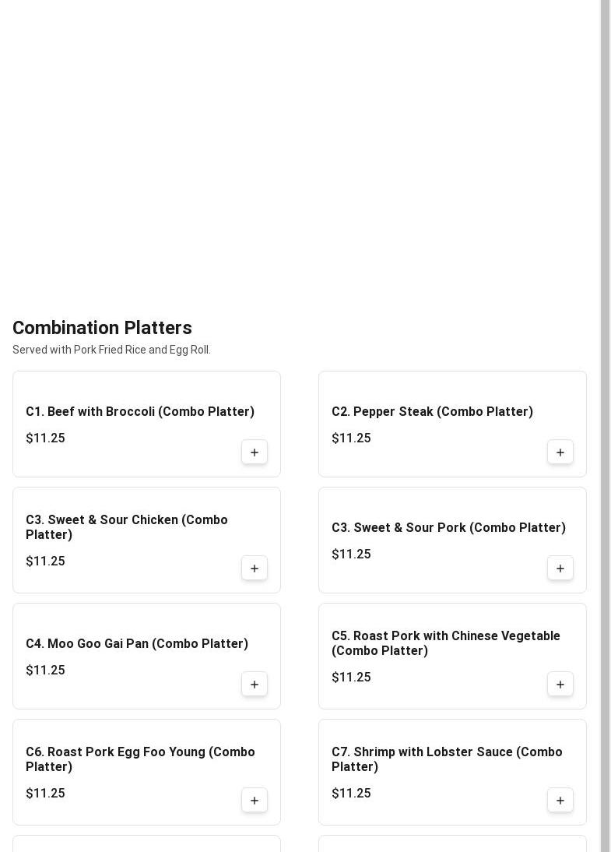Select C3 Sweet & Sour Chicken card
611x852 pixels.
[x=146, y=540]
